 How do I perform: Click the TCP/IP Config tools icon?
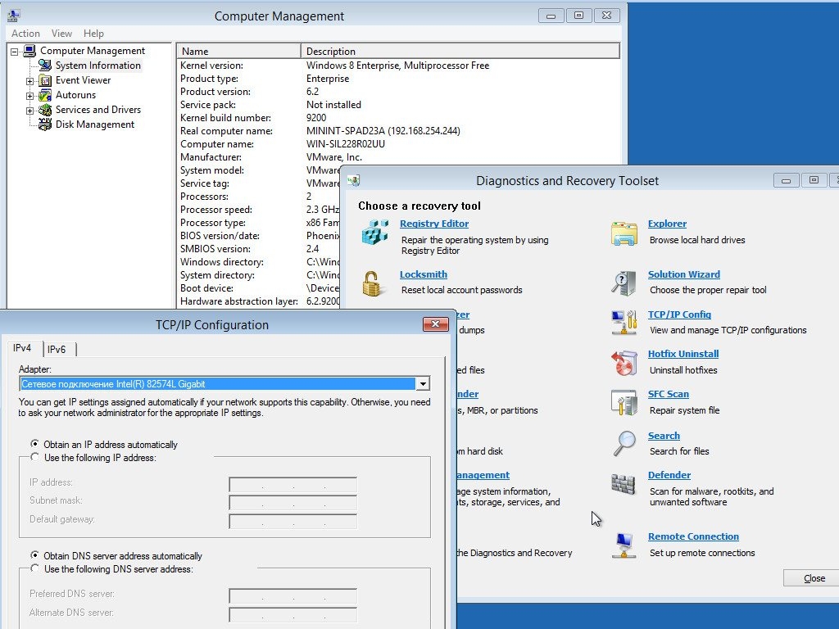[x=624, y=323]
